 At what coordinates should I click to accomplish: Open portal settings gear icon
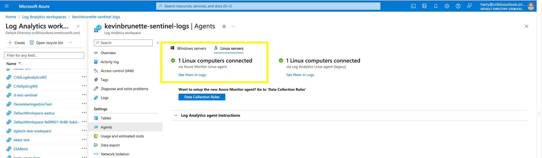pyautogui.click(x=447, y=6)
